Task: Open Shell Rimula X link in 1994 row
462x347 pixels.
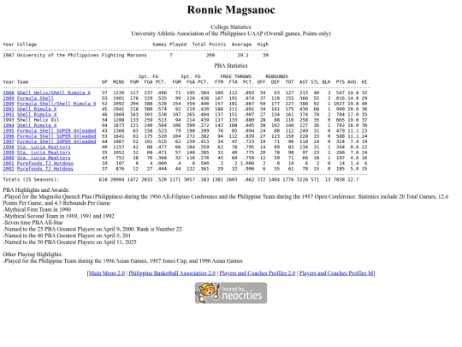Action: (37, 125)
